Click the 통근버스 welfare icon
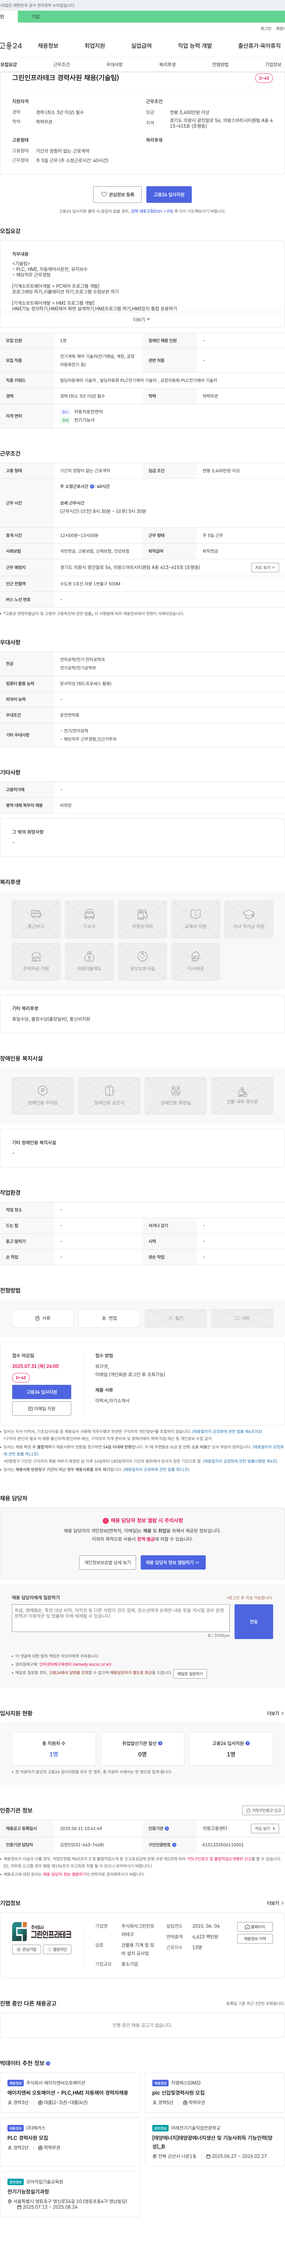Image resolution: width=285 pixels, height=2244 pixels. (x=36, y=919)
